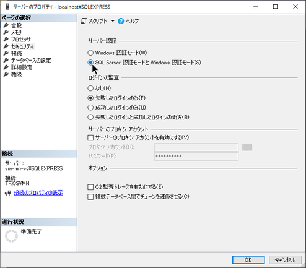
Task: Click the プロキシ アカウント input field
Action: point(196,147)
